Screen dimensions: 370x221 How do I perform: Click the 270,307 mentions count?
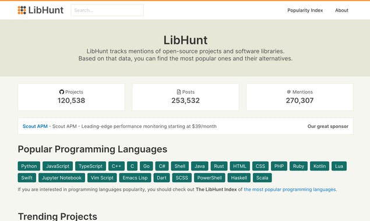click(x=299, y=101)
